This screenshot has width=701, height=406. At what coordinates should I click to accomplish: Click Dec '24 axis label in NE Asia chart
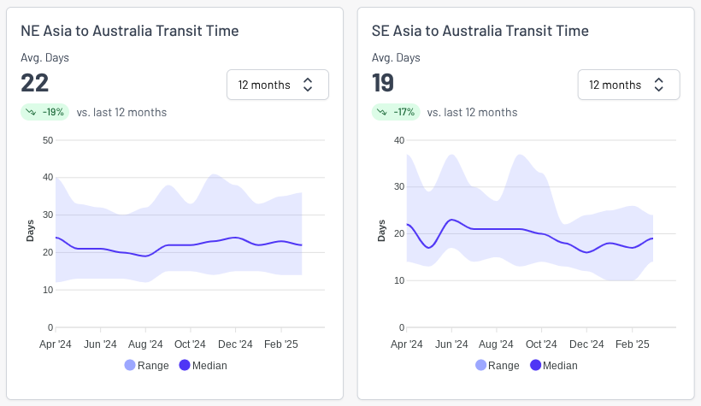coord(235,344)
